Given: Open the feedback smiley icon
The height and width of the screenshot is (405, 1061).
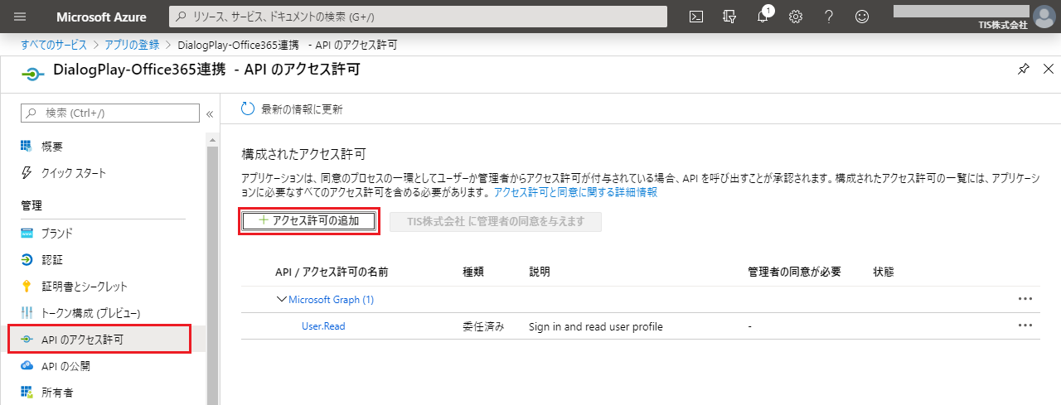Looking at the screenshot, I should pos(862,17).
